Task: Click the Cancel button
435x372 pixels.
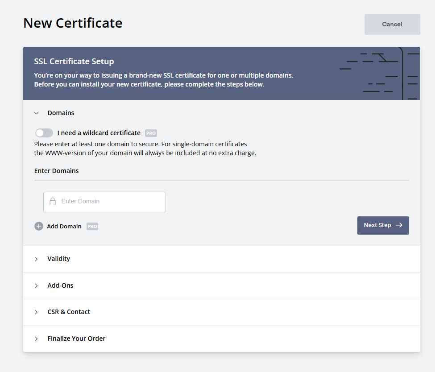Action: tap(392, 24)
